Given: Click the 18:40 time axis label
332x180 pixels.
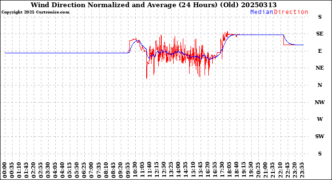Looking at the screenshot, I should pyautogui.click(x=236, y=170).
